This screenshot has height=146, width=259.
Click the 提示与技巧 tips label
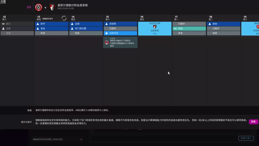point(26,122)
